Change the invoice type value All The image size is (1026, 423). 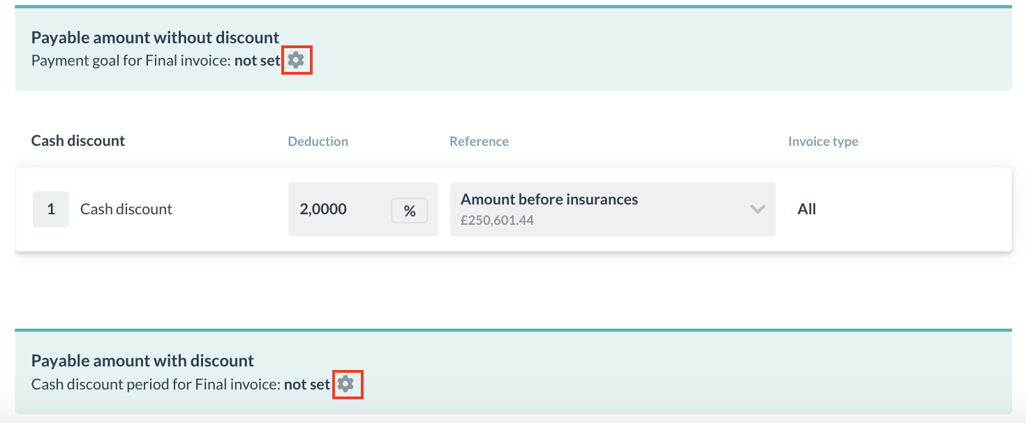pyautogui.click(x=807, y=209)
